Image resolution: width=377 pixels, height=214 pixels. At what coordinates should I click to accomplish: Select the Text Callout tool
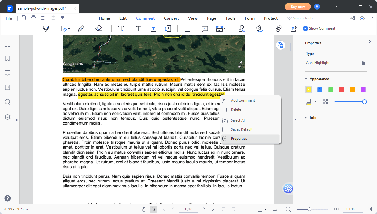168,28
